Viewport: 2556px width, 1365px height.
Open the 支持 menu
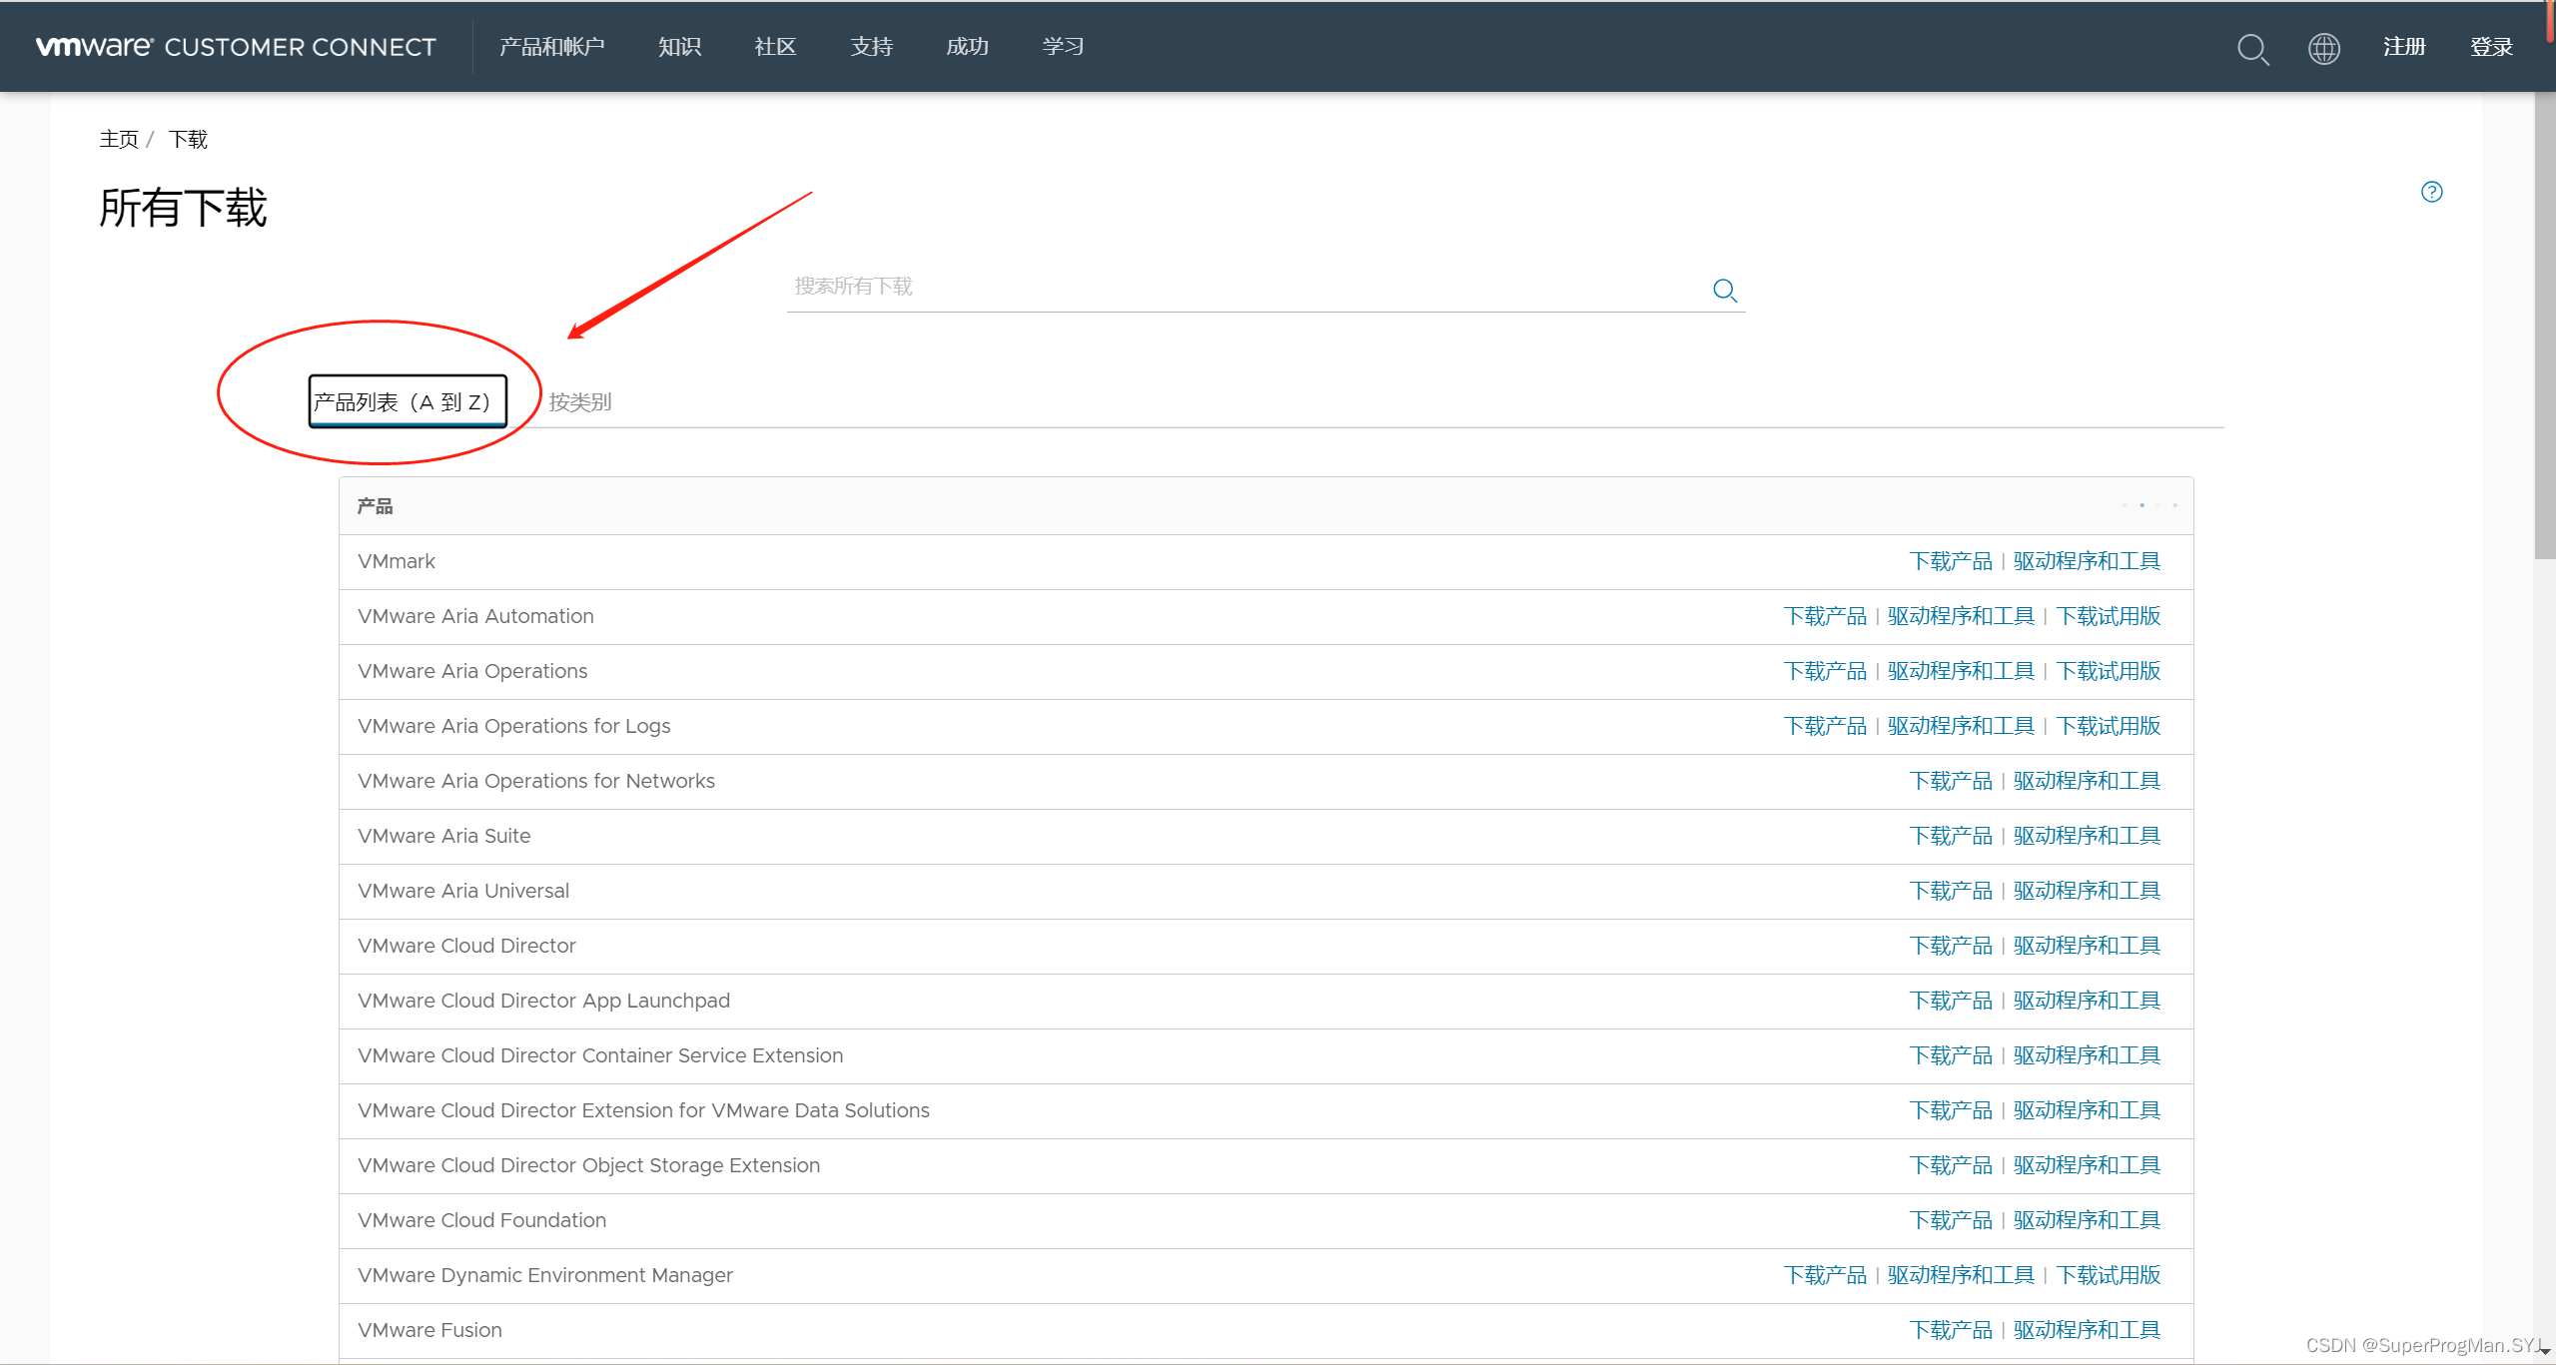(871, 47)
